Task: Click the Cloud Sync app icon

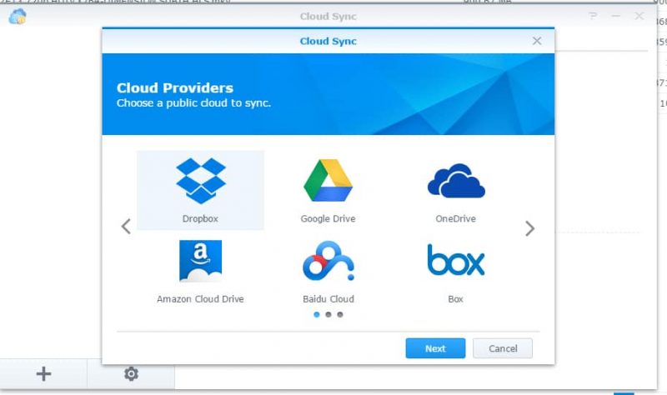Action: [18, 17]
